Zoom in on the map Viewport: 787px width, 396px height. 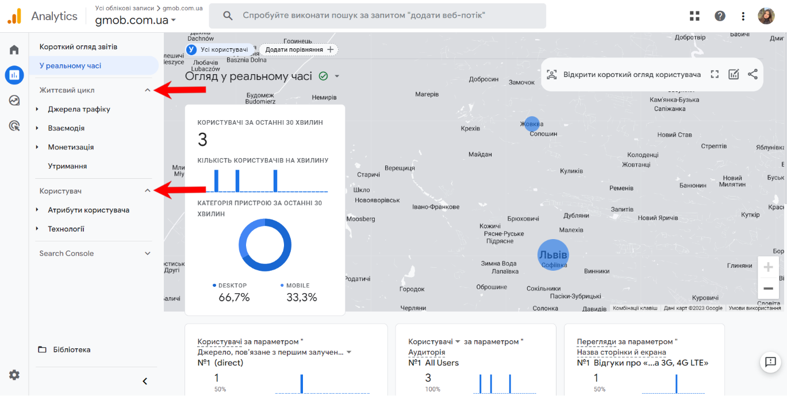coord(769,266)
